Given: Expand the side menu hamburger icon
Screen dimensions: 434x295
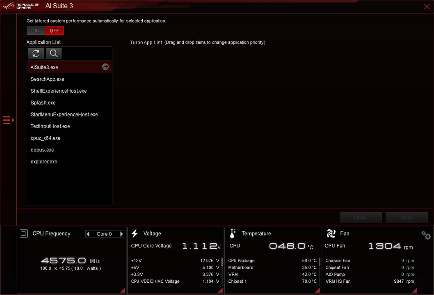Looking at the screenshot, I should coord(8,120).
